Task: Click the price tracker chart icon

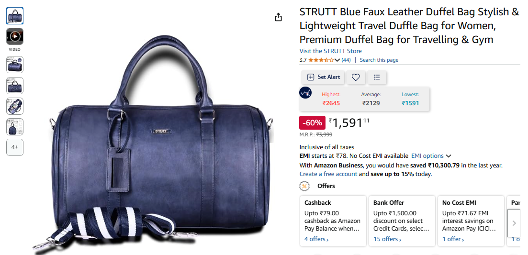Action: [305, 92]
